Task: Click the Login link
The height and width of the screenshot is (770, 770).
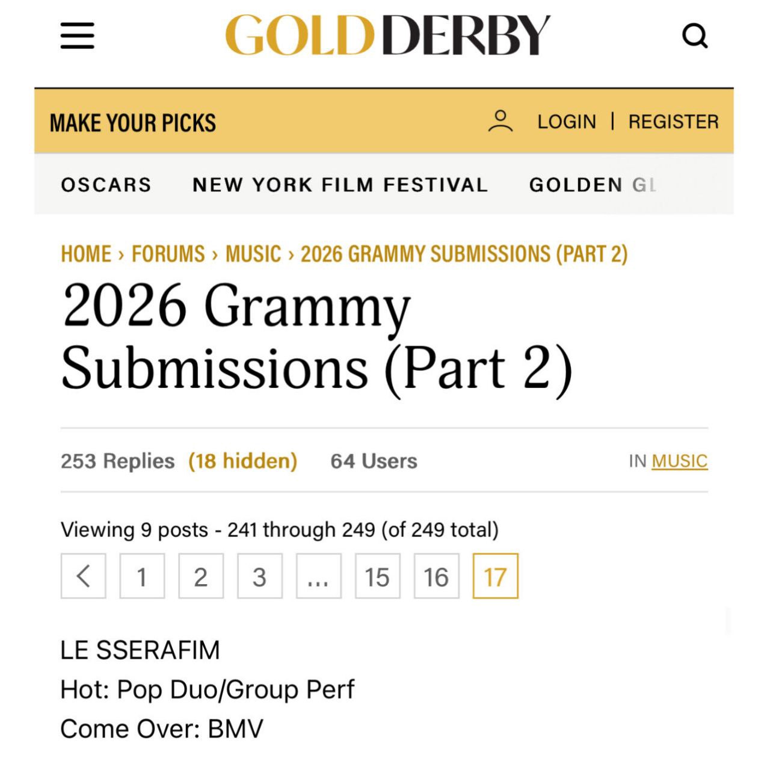Action: 566,122
